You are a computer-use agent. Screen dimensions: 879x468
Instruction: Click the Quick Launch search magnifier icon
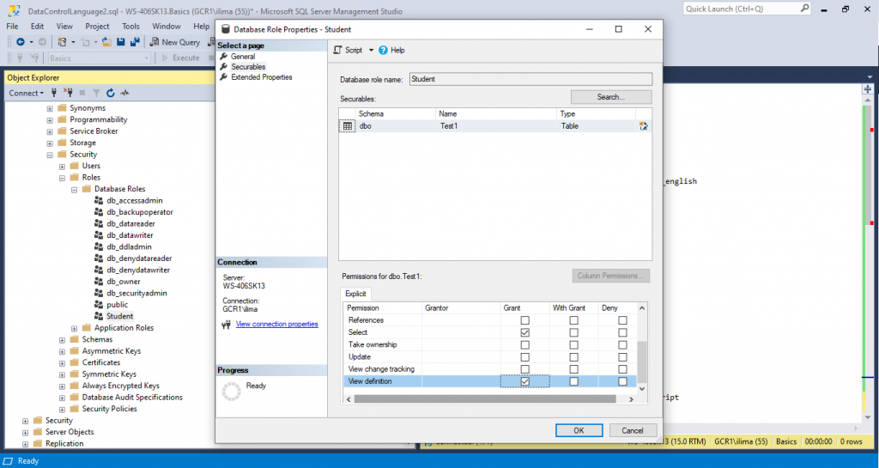[x=804, y=9]
